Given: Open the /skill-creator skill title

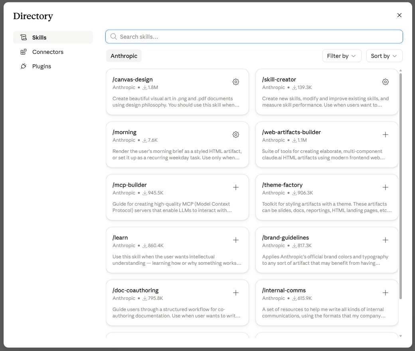Looking at the screenshot, I should (x=279, y=79).
